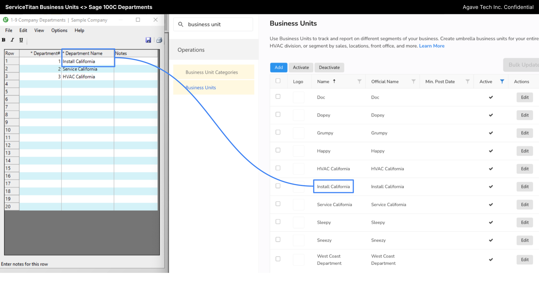The image size is (539, 303).
Task: Click the Add button for Business Units
Action: point(278,67)
